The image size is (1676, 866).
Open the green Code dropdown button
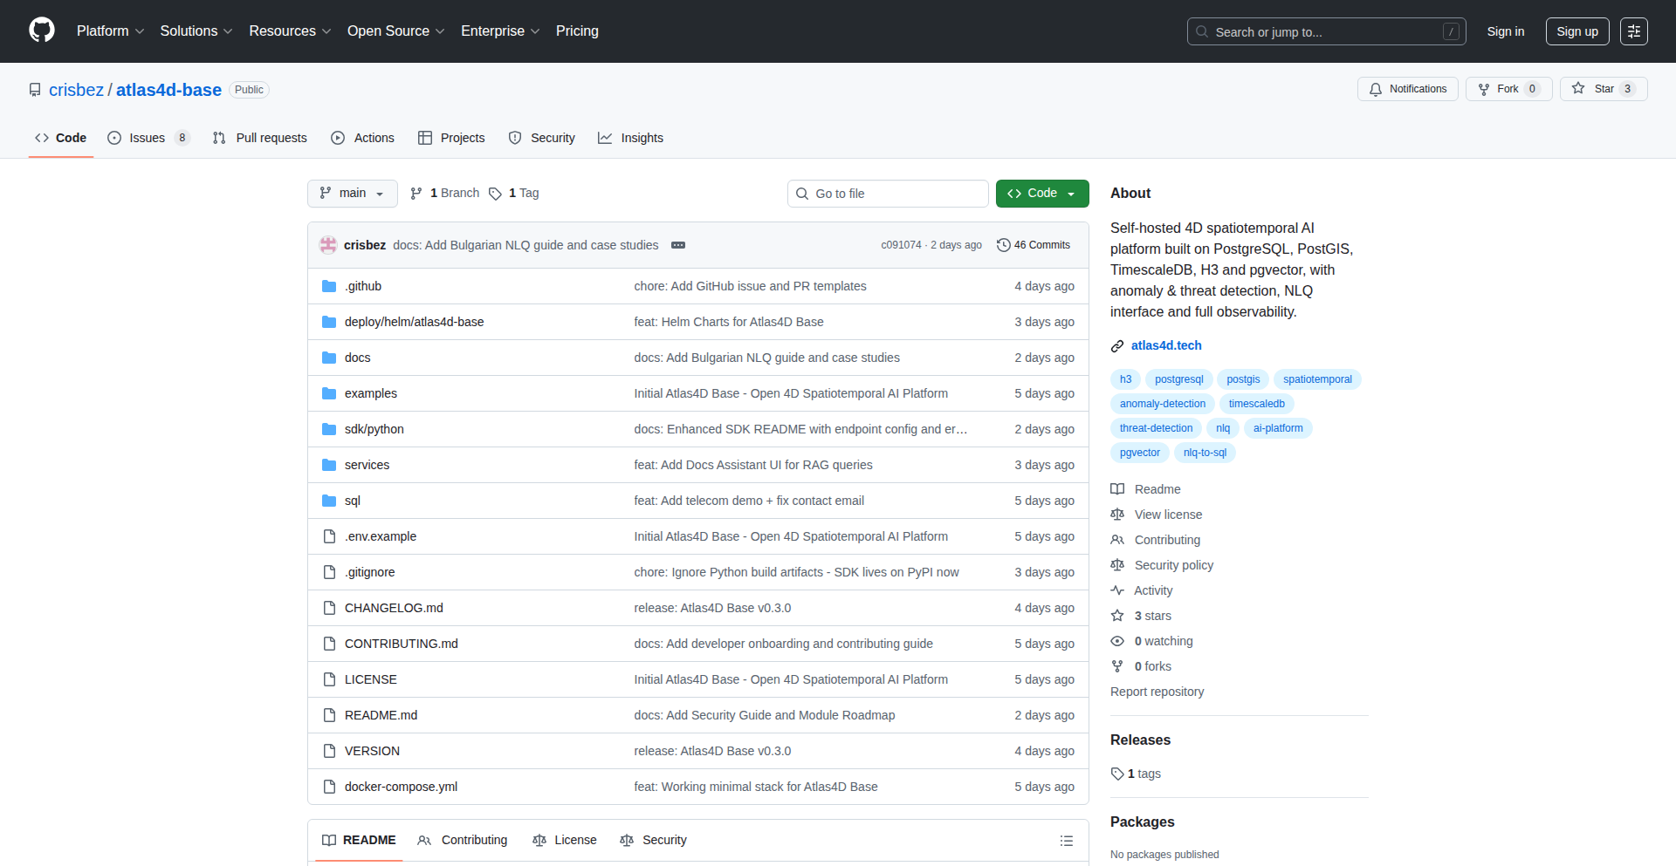(x=1042, y=194)
